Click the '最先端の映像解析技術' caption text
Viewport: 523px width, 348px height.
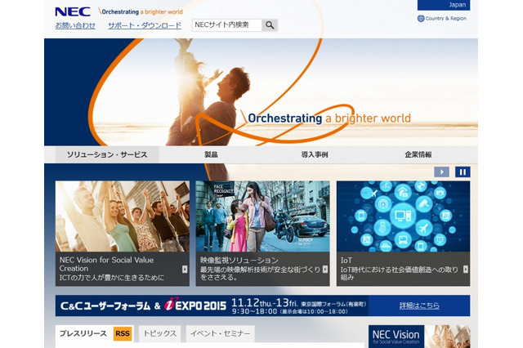click(260, 274)
